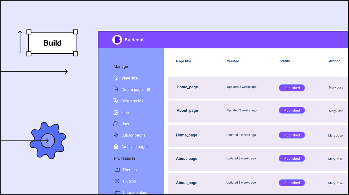Click 'Updated 3 weeks ago' beside Home_page
The width and height of the screenshot is (349, 195).
click(x=241, y=135)
